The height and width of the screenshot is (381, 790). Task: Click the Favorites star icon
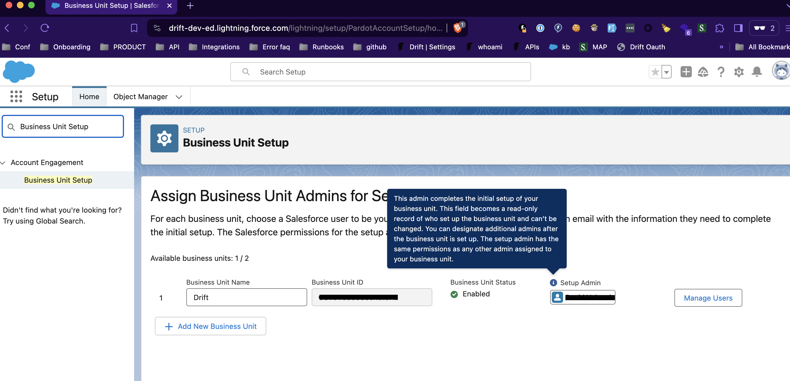655,72
